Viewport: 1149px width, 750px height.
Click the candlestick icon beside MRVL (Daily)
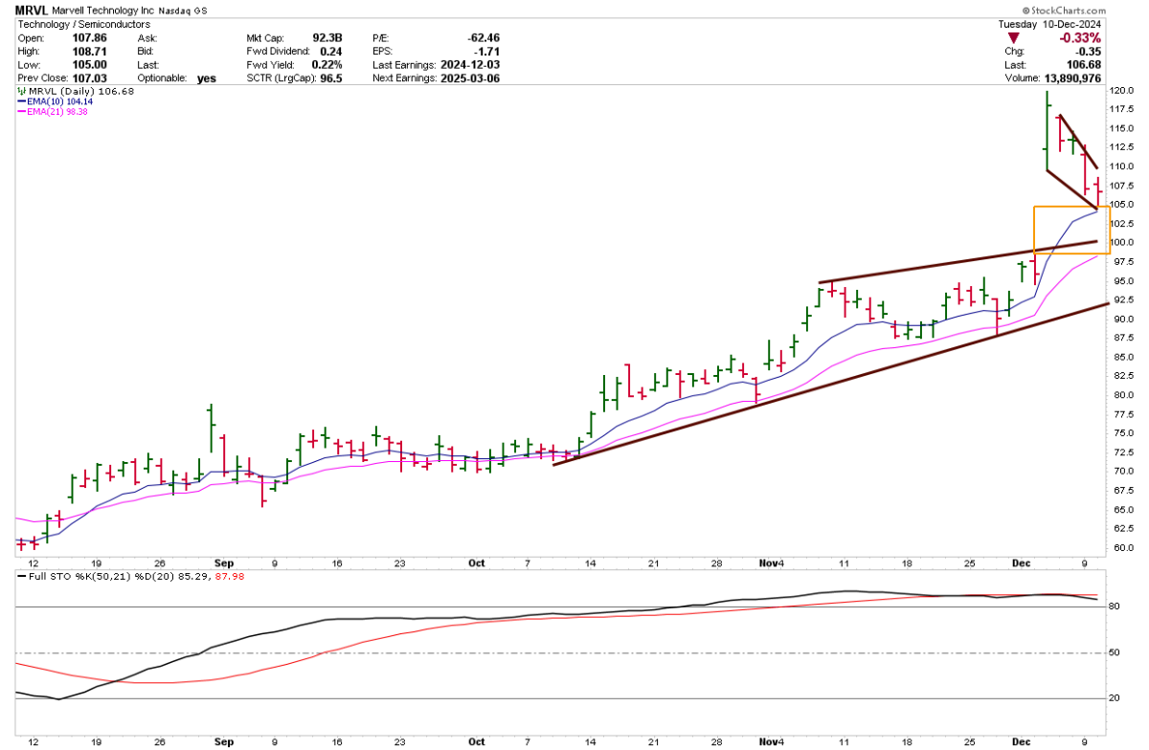click(21, 91)
